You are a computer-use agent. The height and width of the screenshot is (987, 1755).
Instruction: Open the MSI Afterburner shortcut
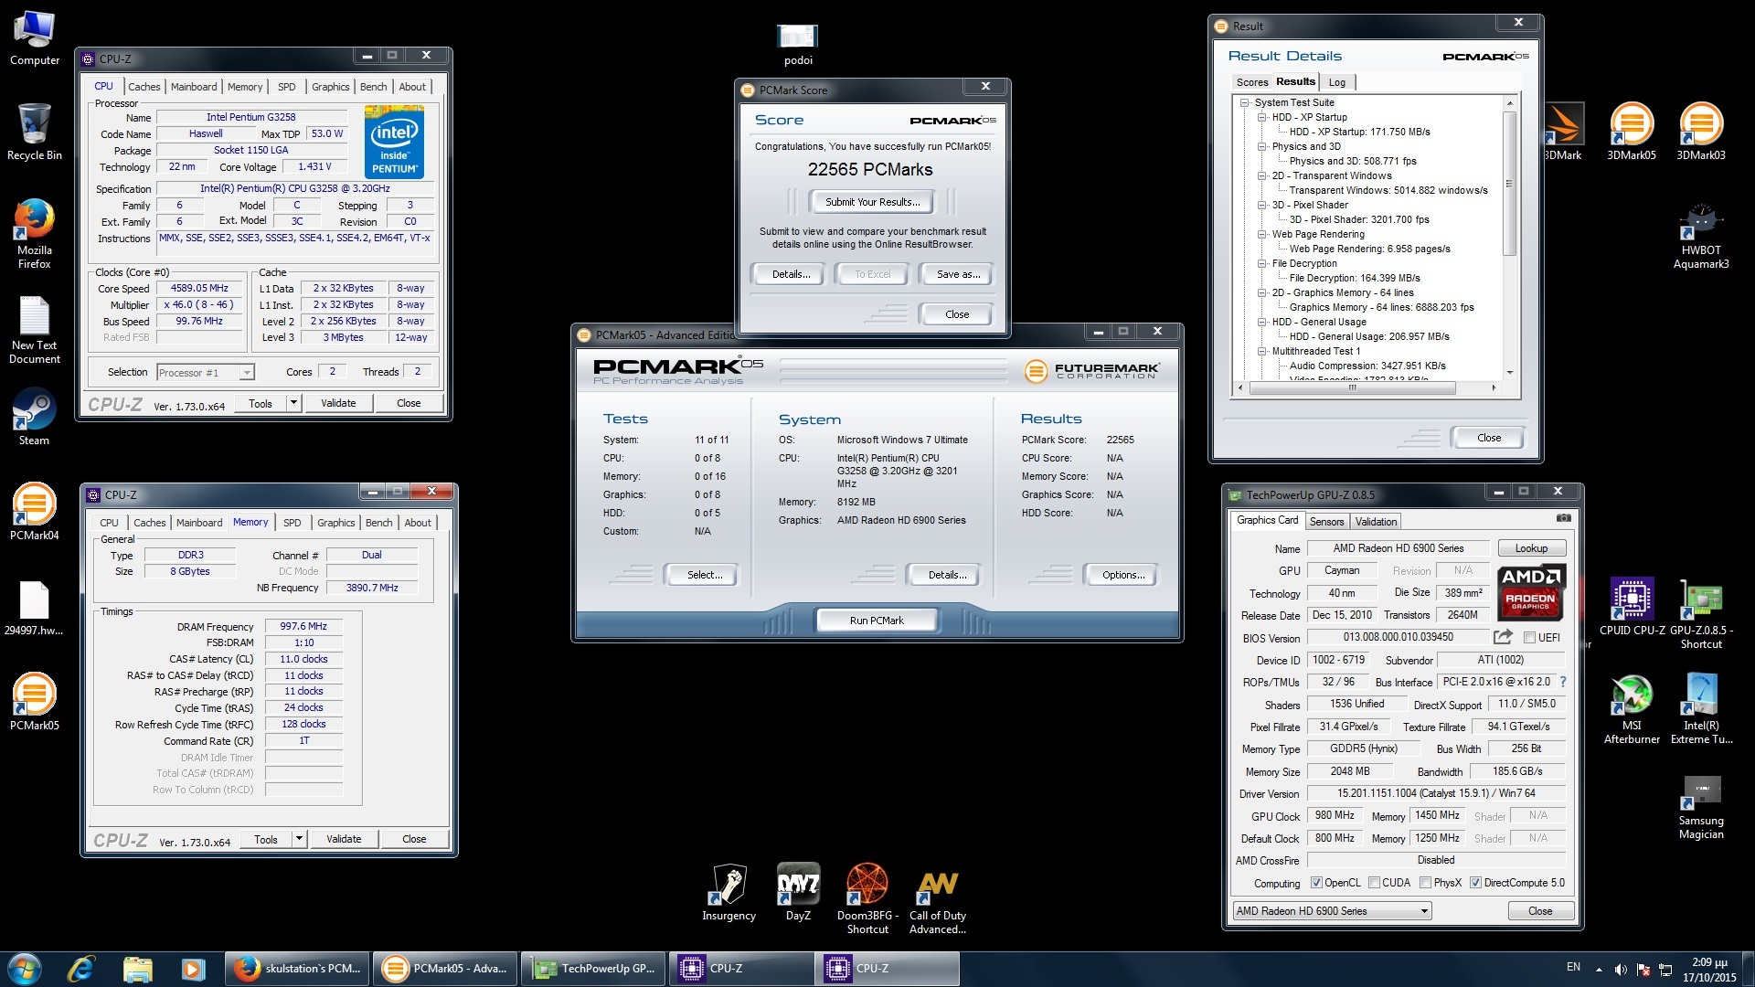pos(1632,709)
